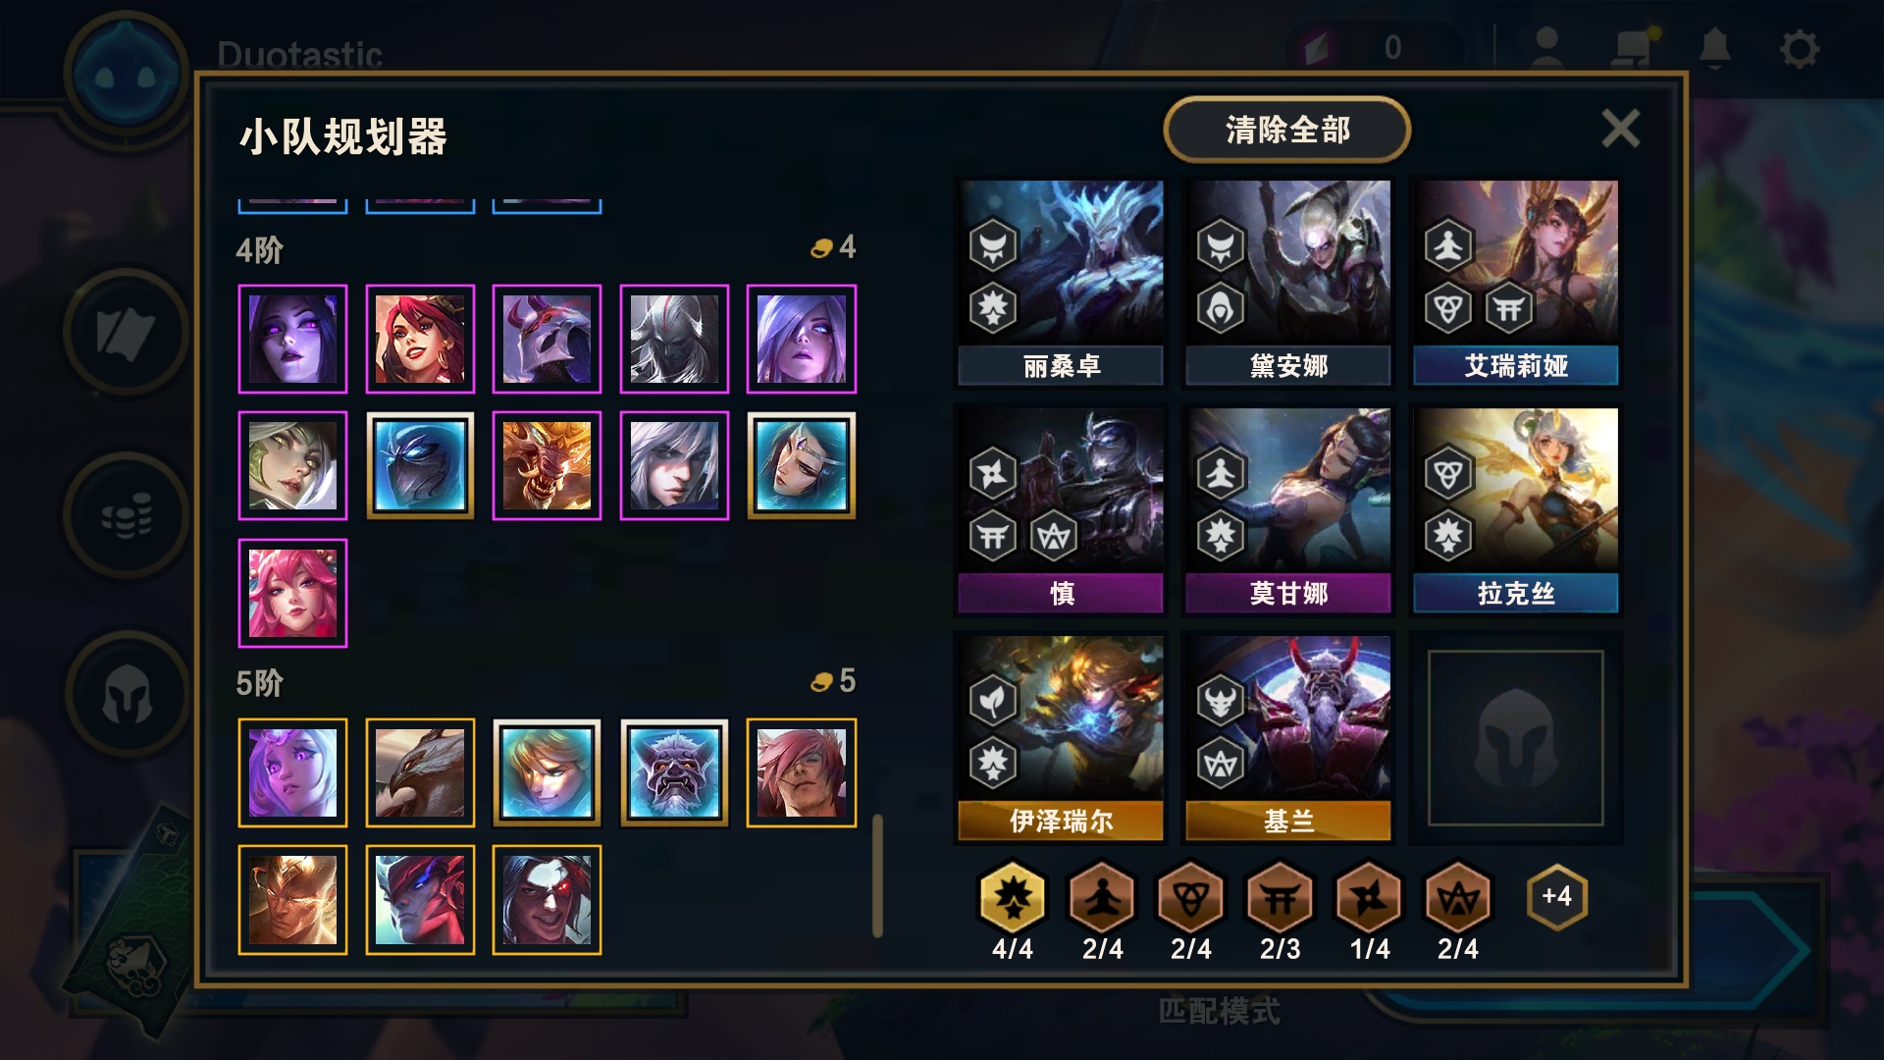The image size is (1884, 1060).
Task: Click the 4/4 gold trait hexagon
Action: [x=1013, y=897]
